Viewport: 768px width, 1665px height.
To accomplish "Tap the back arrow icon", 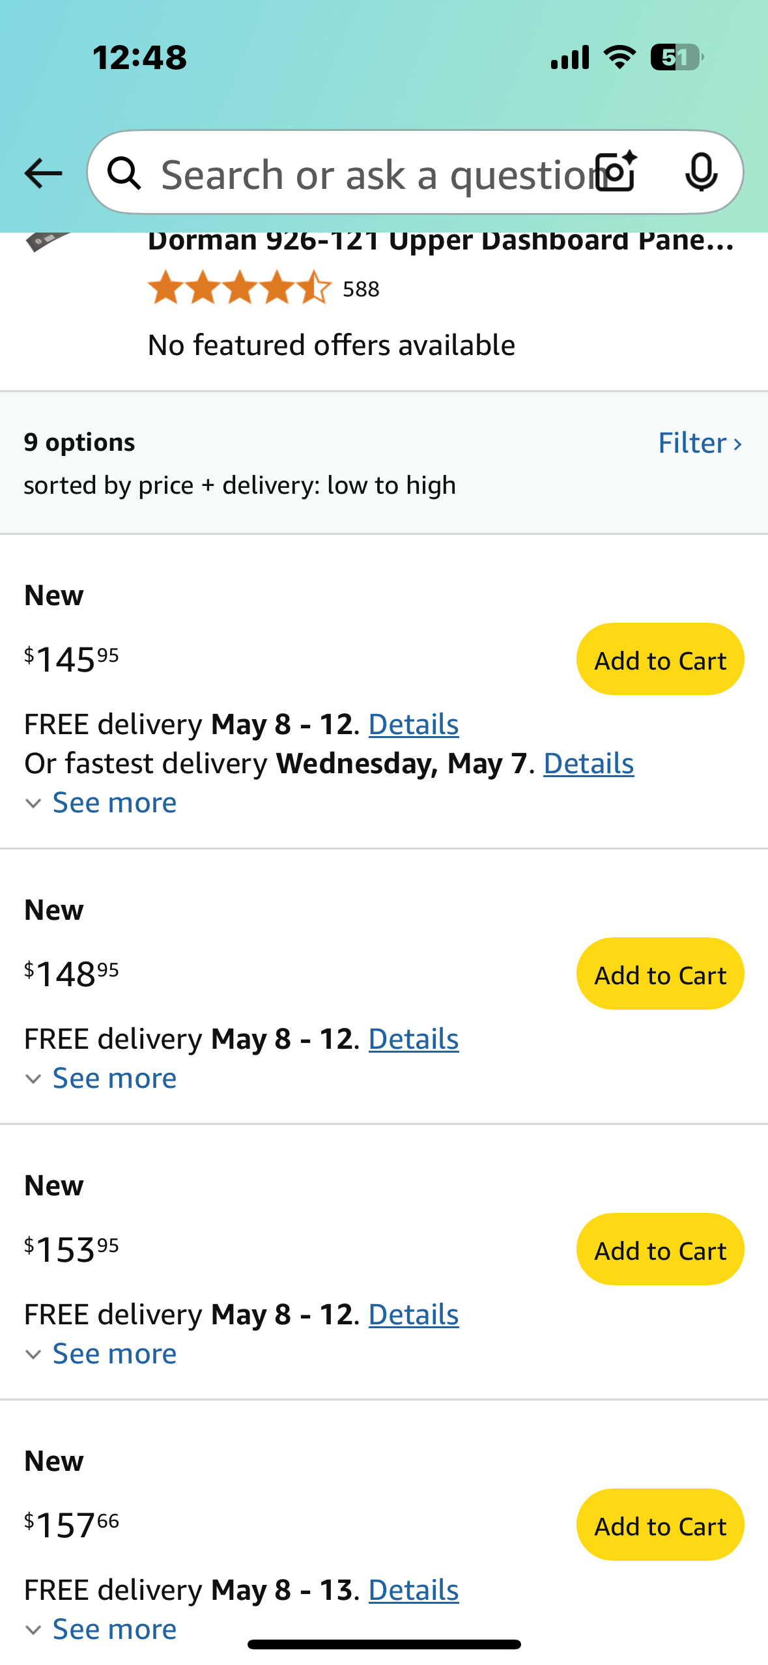I will [x=43, y=173].
